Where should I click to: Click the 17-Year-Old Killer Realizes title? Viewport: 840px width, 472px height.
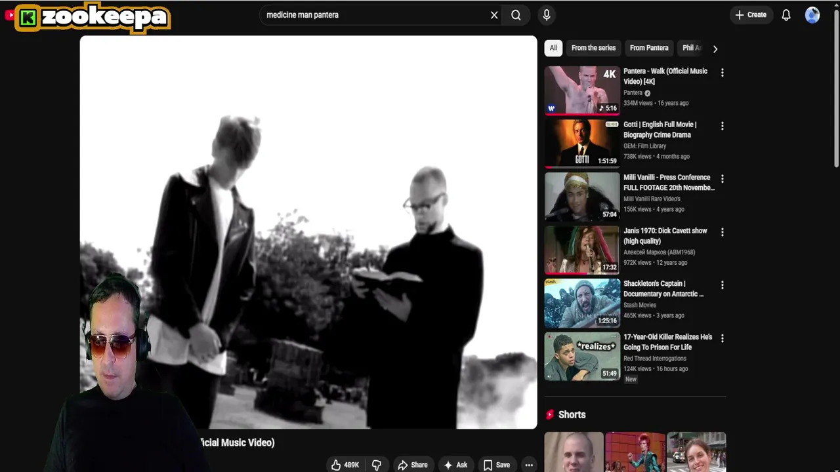pos(668,342)
